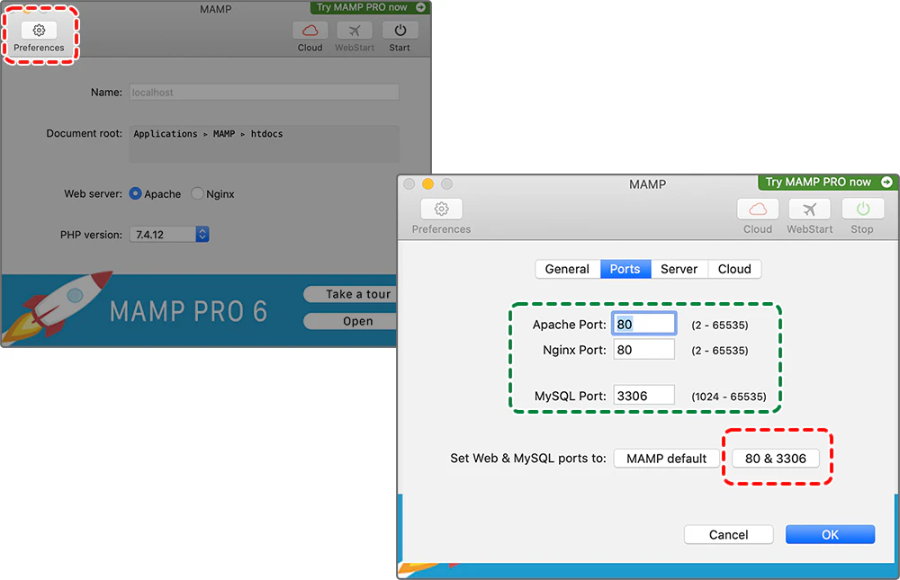Viewport: 900px width, 580px height.
Task: Click the Take a tour button
Action: (350, 294)
